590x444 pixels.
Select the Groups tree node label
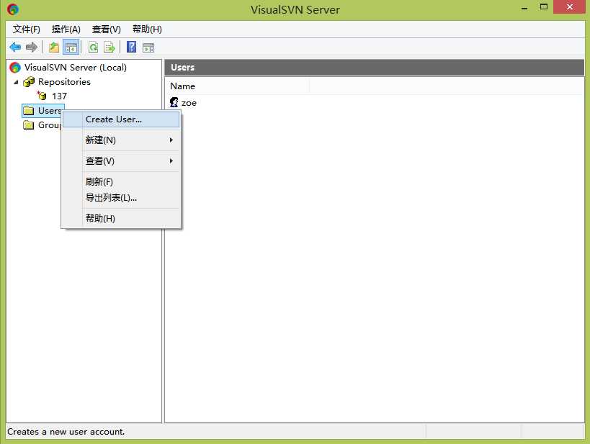(49, 125)
